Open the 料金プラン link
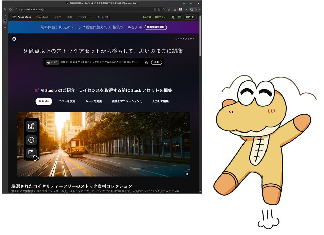324x235 pixels. pos(160,17)
